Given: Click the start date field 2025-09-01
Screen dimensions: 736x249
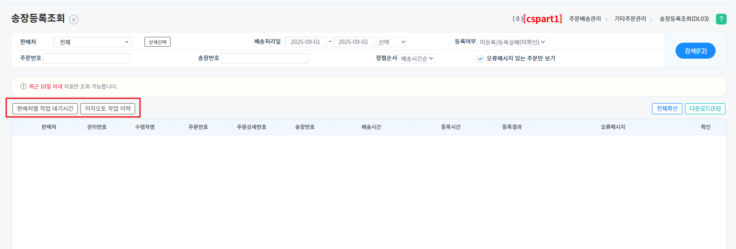Looking at the screenshot, I should [305, 42].
